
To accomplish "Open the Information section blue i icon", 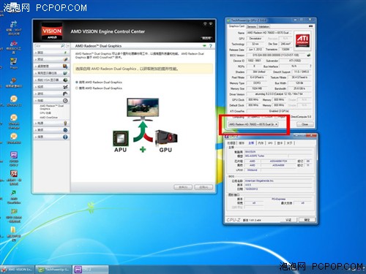I will 65,137.
